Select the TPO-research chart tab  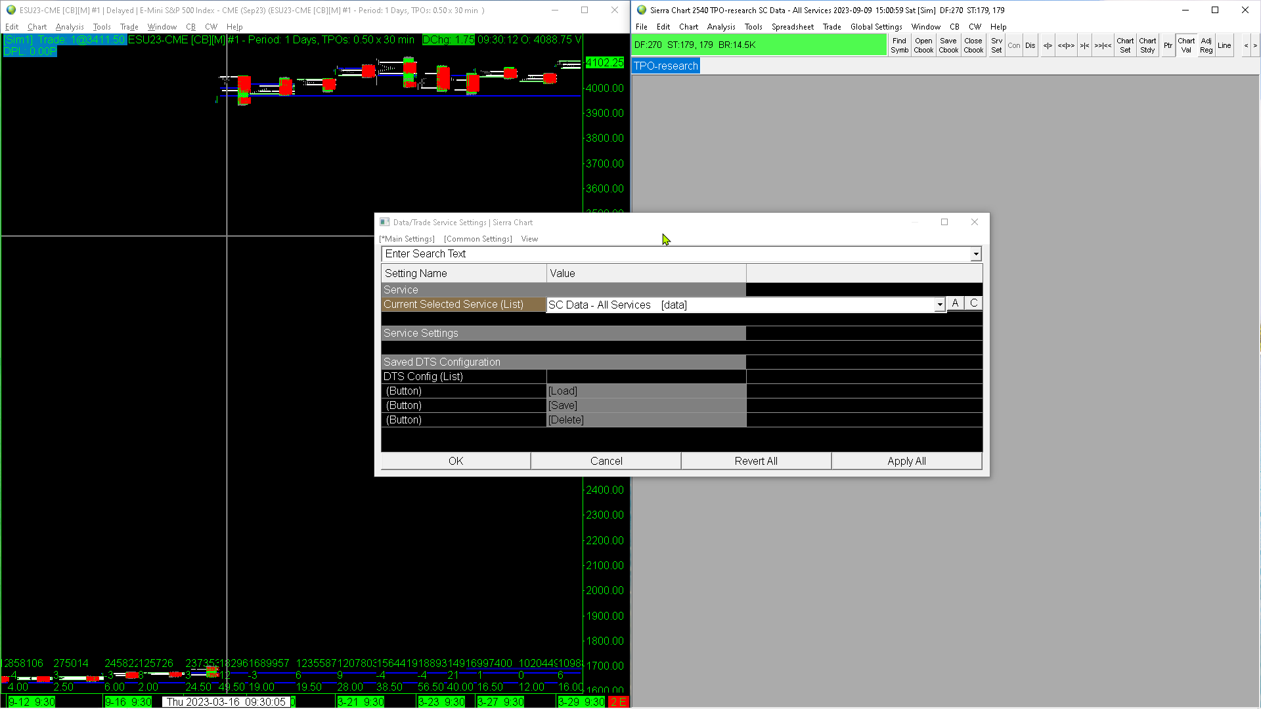point(665,66)
